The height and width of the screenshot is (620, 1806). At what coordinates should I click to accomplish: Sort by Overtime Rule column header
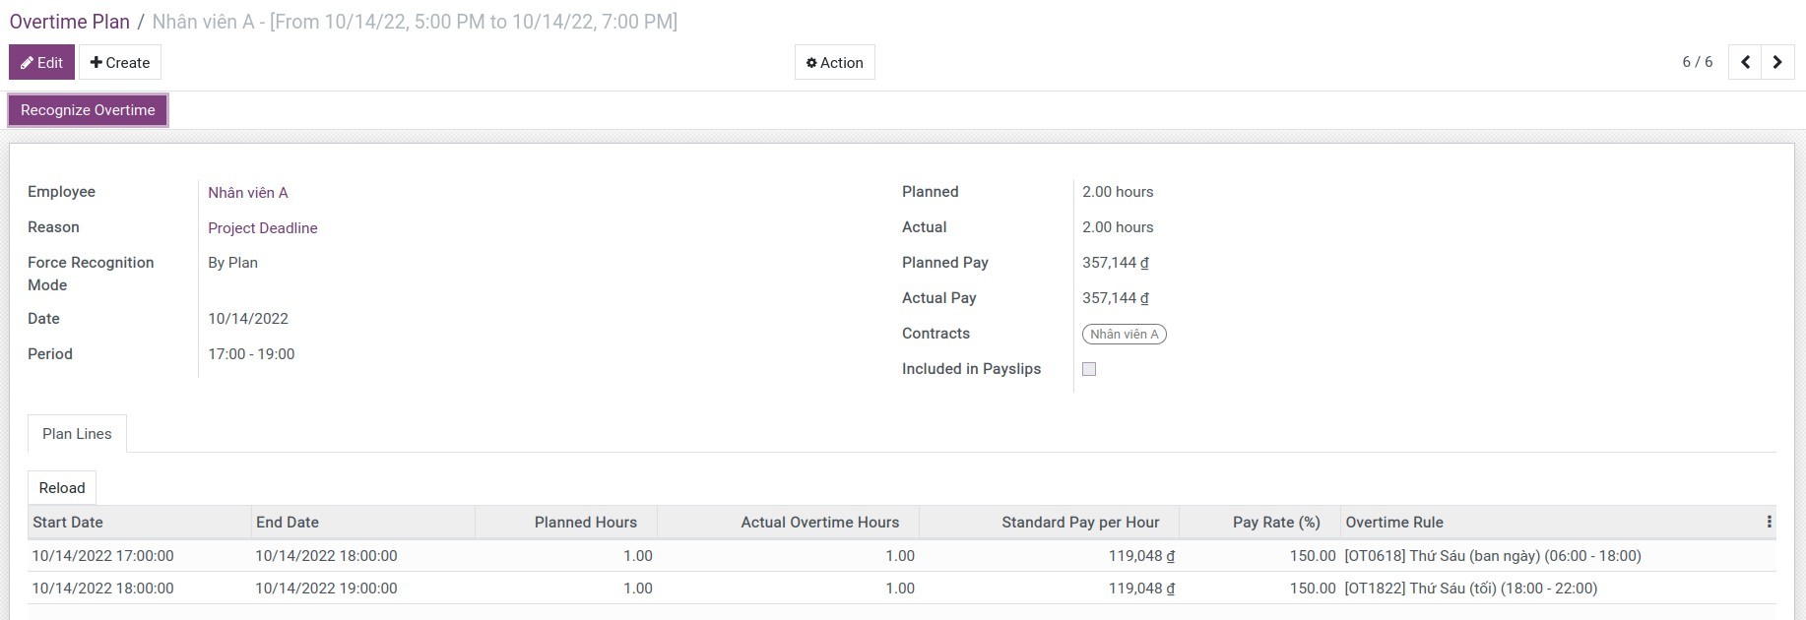1394,523
